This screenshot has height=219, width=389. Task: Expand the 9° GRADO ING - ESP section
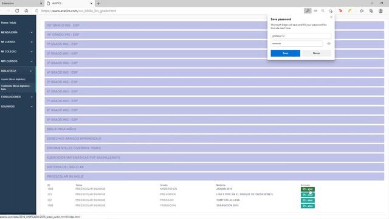pos(215,120)
